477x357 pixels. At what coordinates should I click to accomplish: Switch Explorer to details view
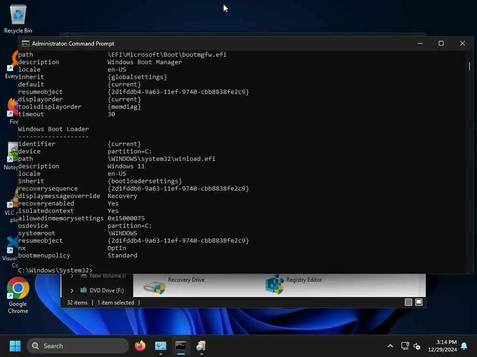tap(408, 302)
